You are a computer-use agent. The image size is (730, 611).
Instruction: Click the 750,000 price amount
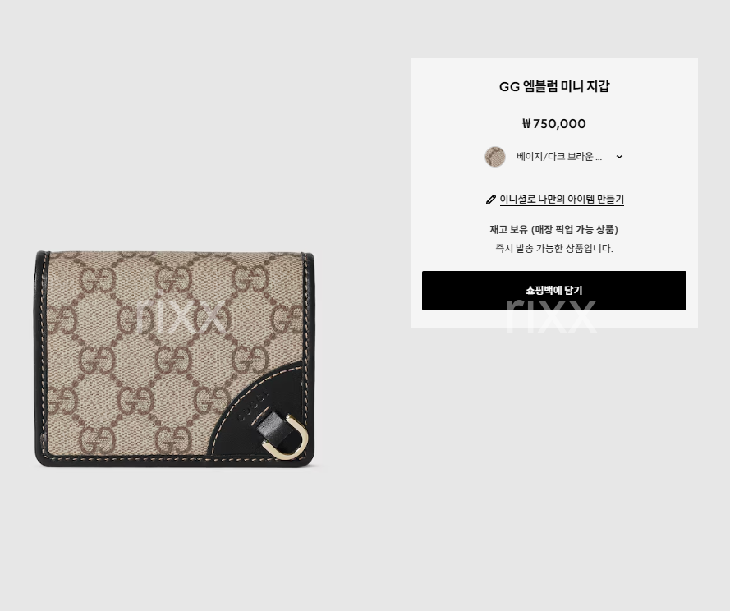559,124
